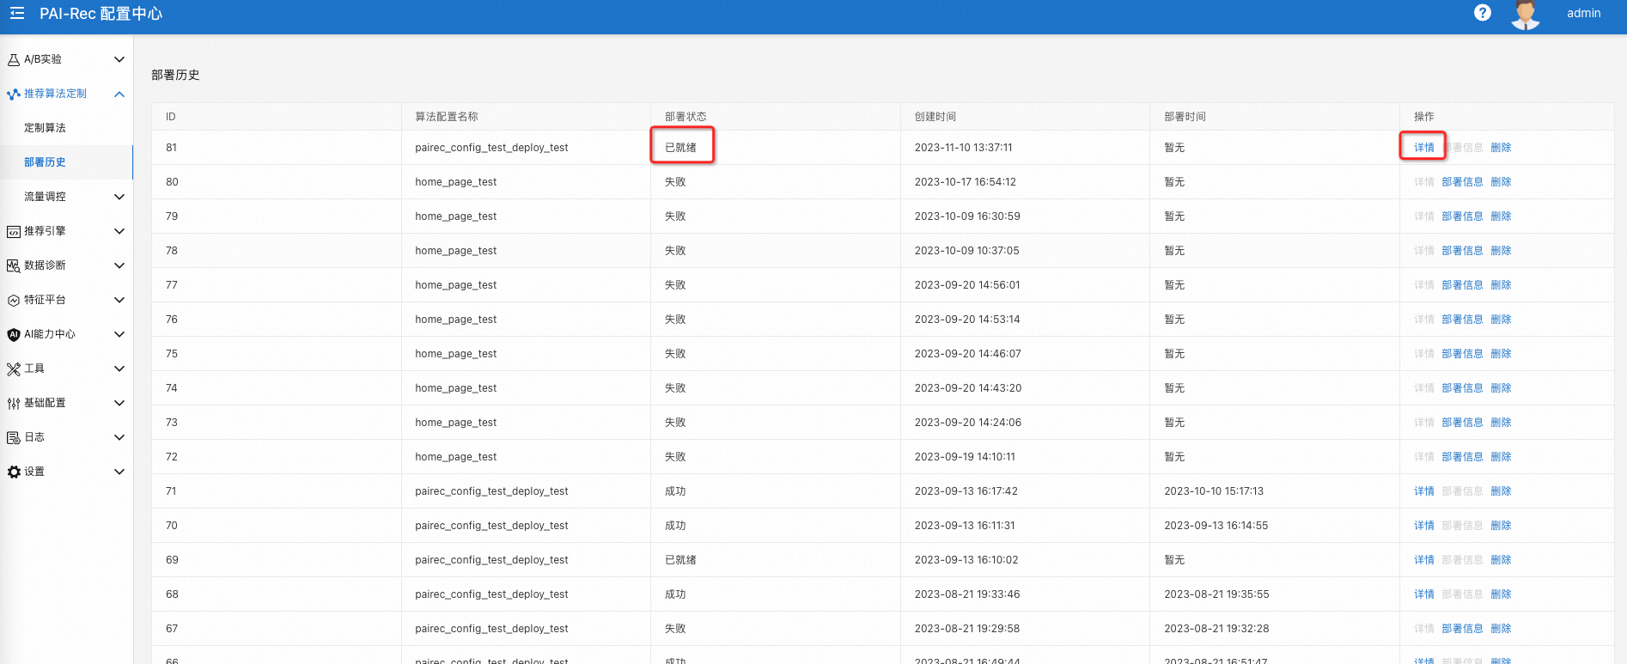
Task: Select the 部署历史 menu item
Action: (45, 162)
